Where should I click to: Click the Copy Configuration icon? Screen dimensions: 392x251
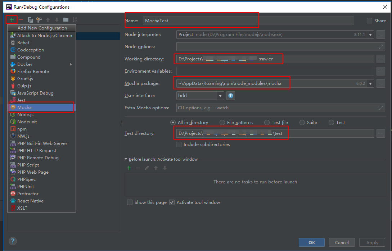(30, 20)
